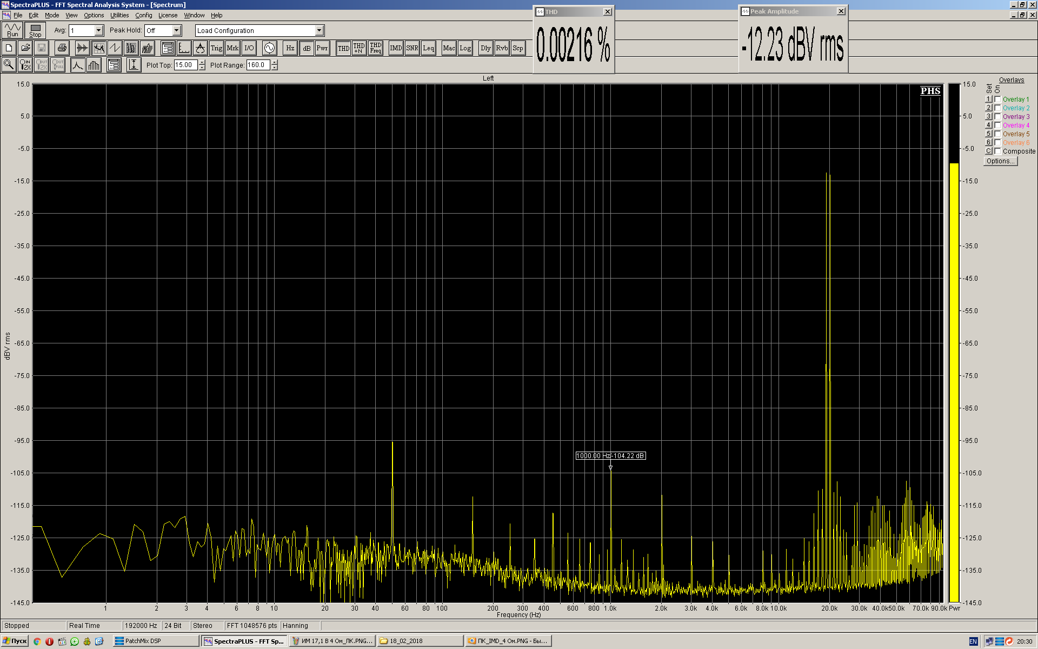Start acquisition with the Run button
The image size is (1038, 649).
[x=12, y=30]
